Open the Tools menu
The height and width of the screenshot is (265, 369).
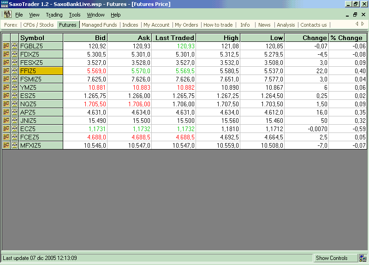(x=75, y=15)
